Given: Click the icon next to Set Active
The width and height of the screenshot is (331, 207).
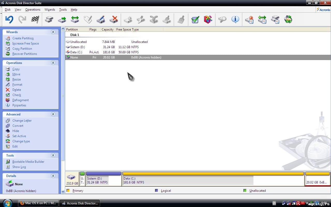Looking at the screenshot, I should click(x=8, y=136).
